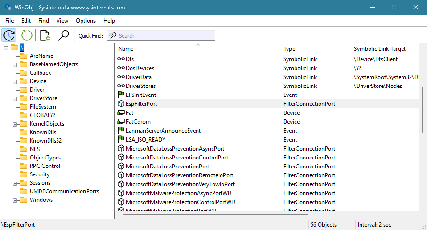Open the Find menu
427x230 pixels.
(43, 21)
